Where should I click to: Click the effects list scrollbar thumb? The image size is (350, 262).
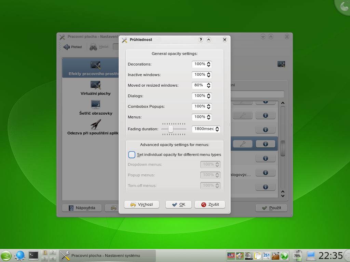pos(283,148)
